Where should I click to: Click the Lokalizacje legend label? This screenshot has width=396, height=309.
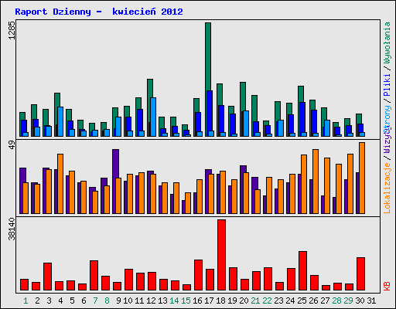point(387,188)
